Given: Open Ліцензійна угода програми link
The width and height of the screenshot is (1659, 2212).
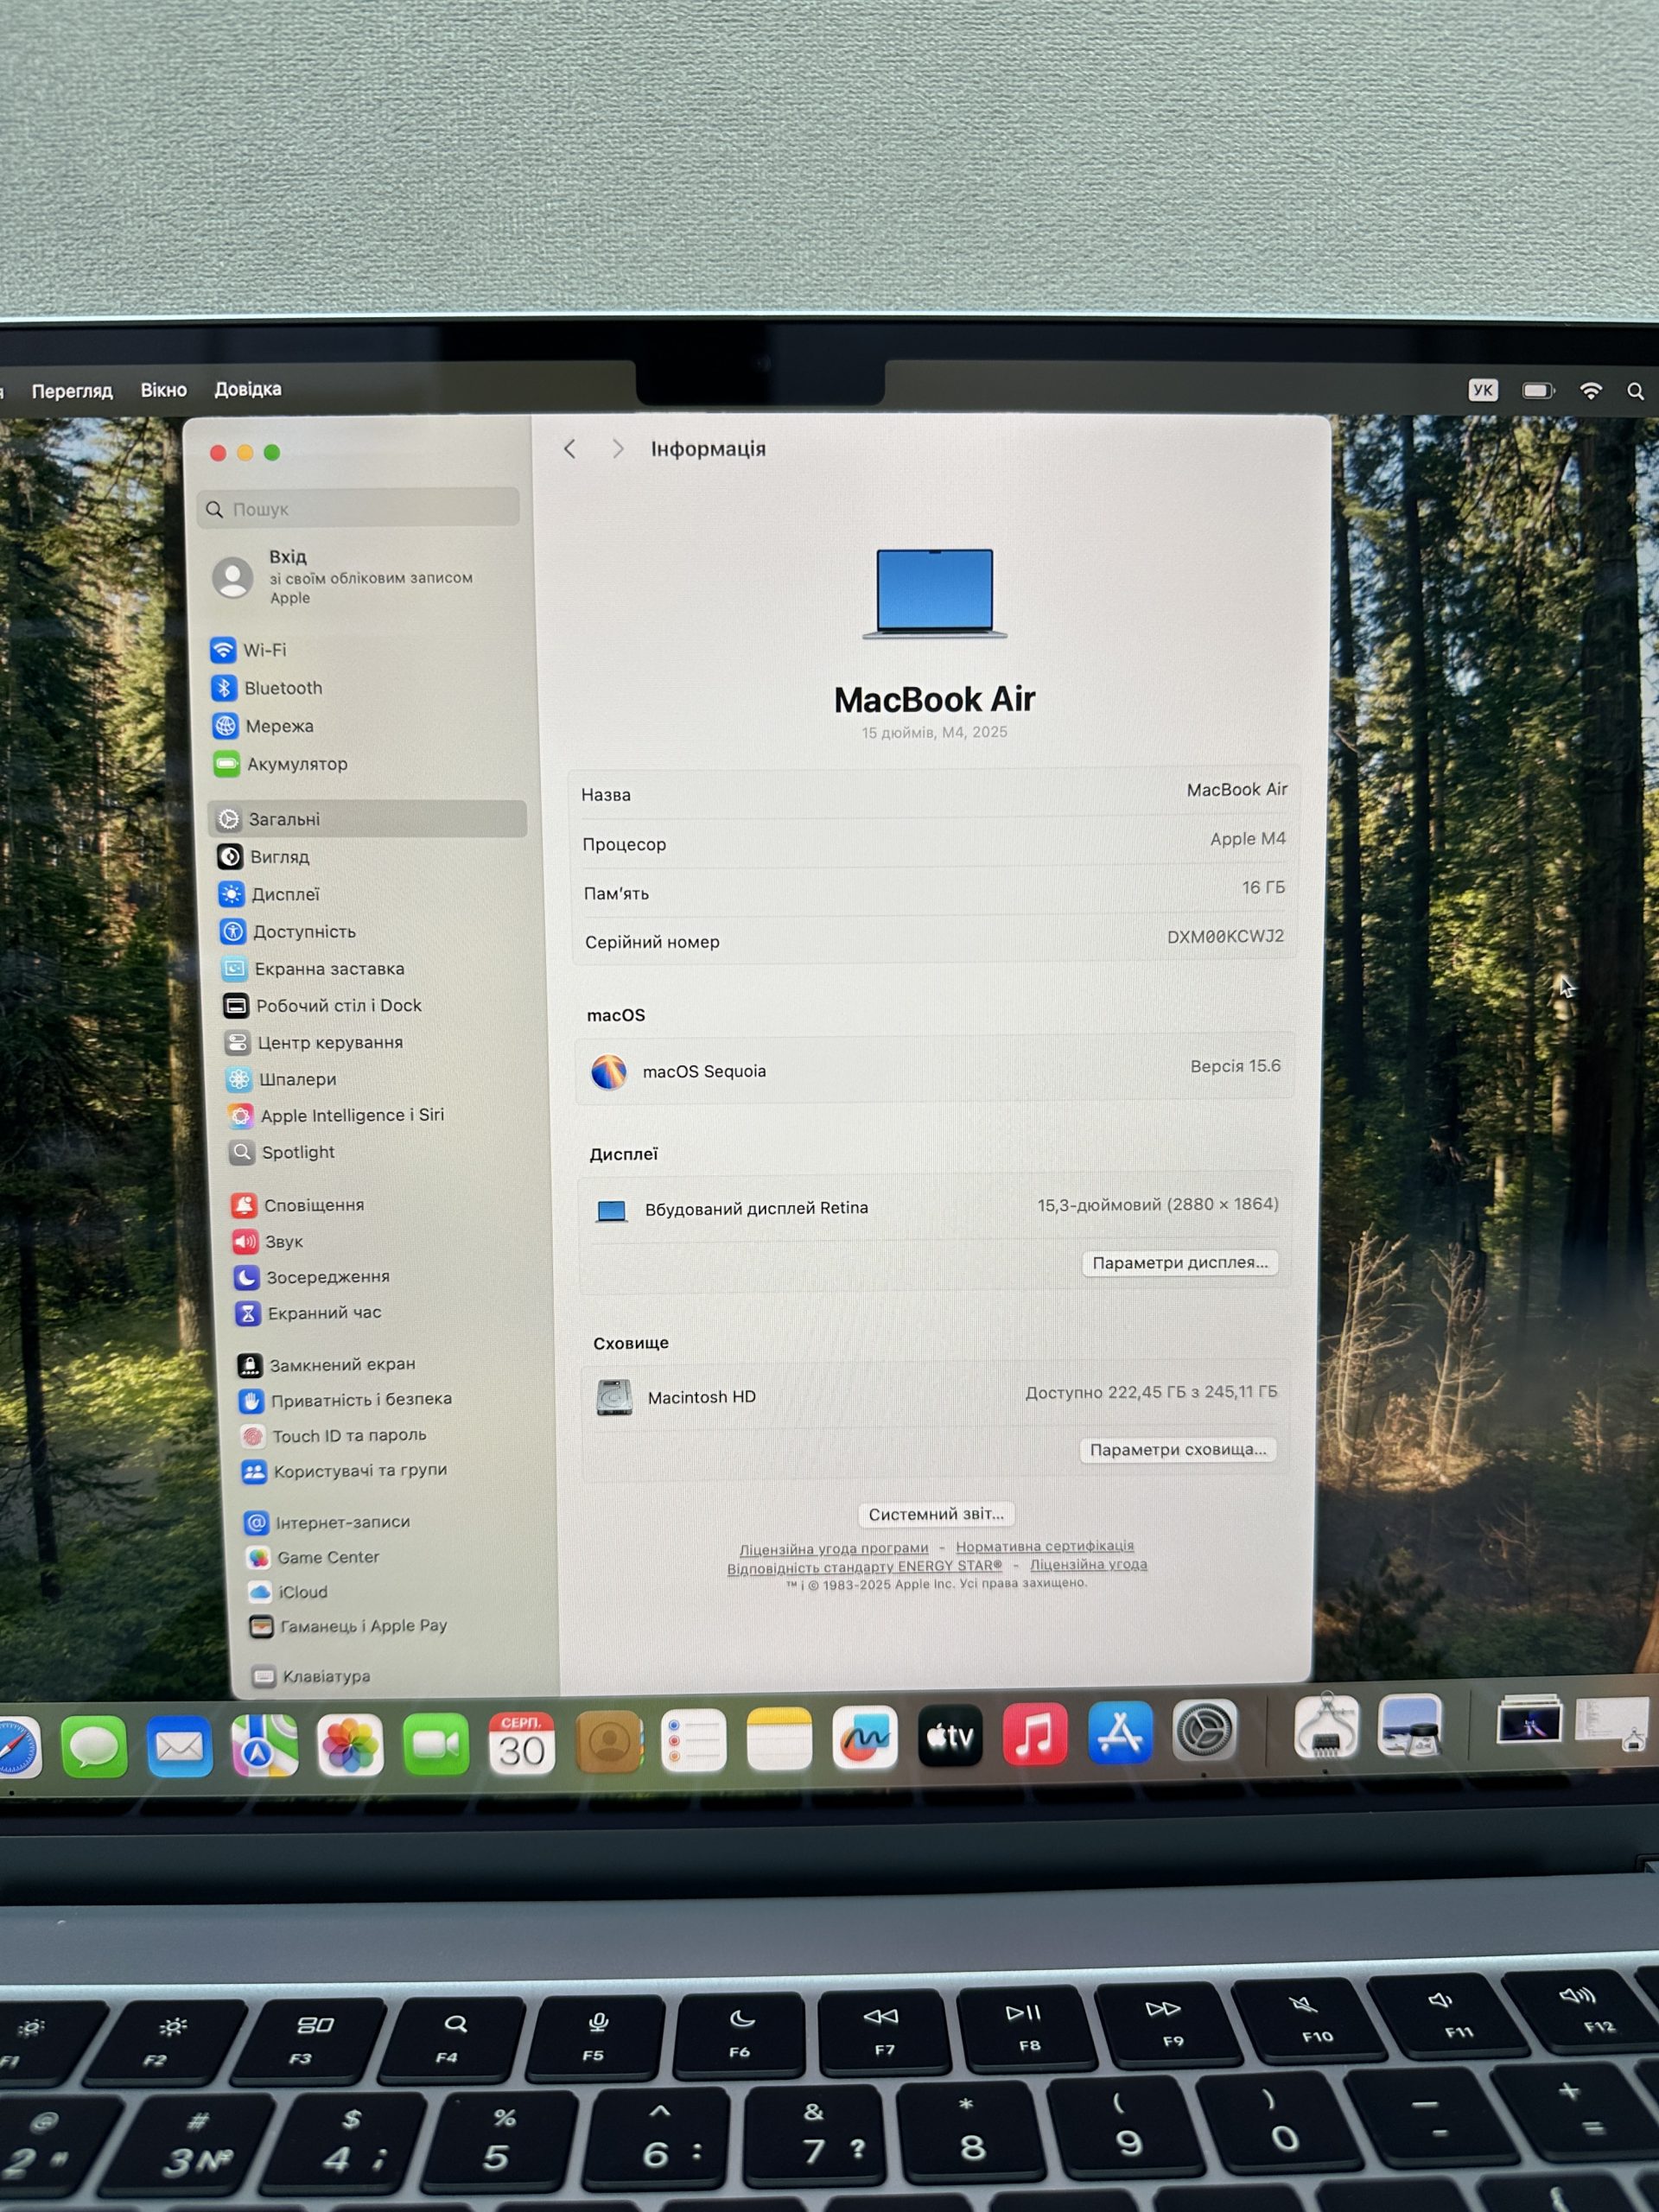Looking at the screenshot, I should pos(834,1549).
